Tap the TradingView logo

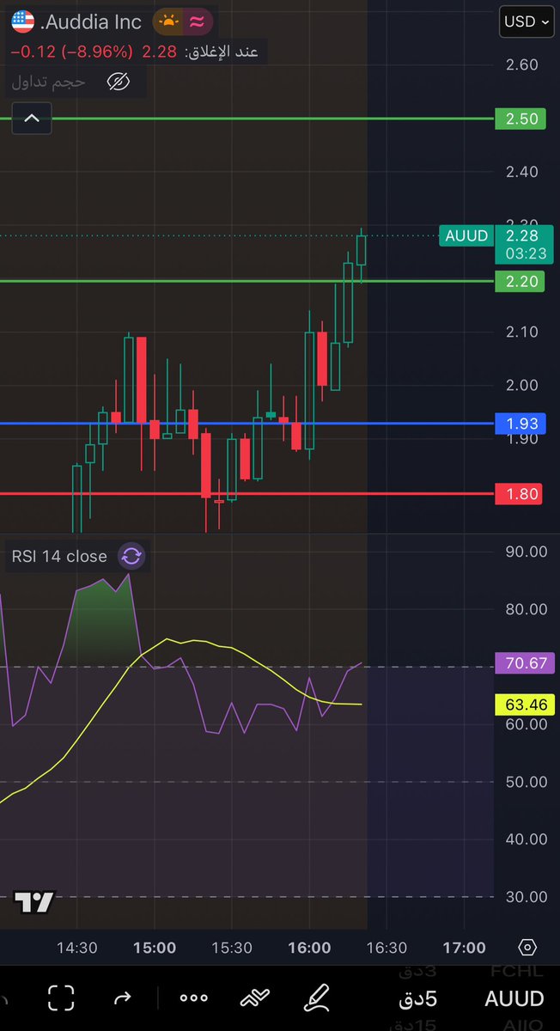coord(34,903)
